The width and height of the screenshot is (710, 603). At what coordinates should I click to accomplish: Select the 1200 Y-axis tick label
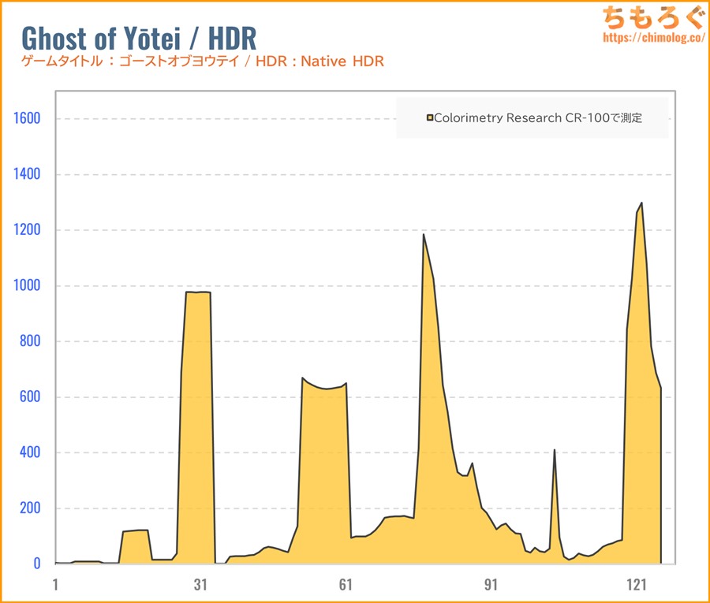[24, 230]
